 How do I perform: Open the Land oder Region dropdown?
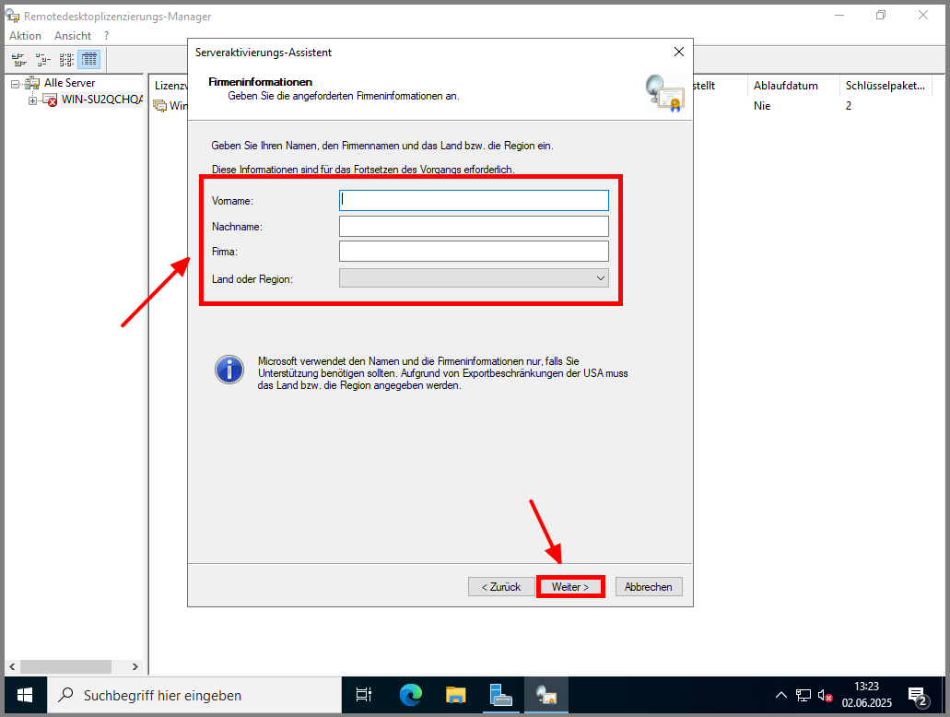point(474,277)
